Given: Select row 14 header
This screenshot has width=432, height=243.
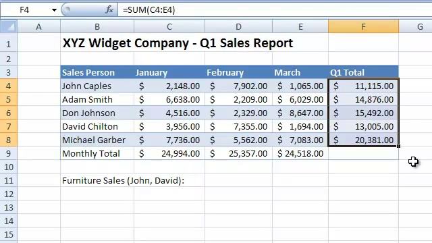Looking at the screenshot, I should (x=9, y=221).
